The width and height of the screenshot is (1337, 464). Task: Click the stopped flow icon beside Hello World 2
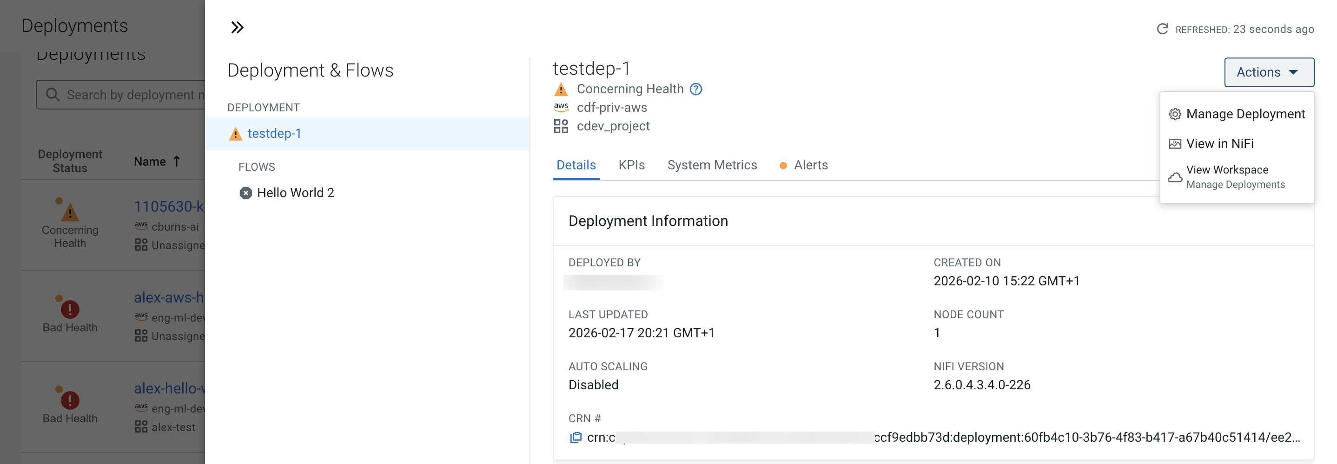pyautogui.click(x=245, y=193)
